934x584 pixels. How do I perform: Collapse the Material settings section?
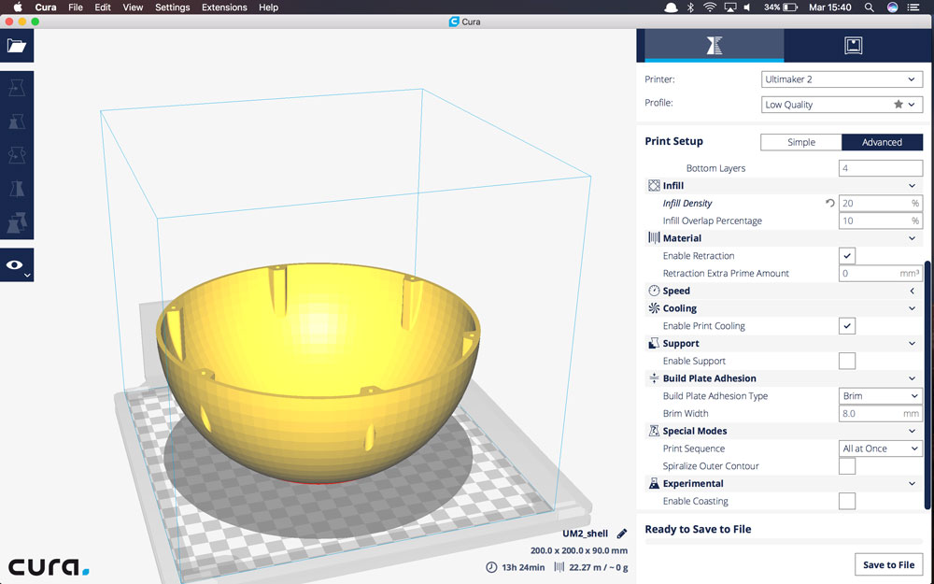click(x=912, y=237)
